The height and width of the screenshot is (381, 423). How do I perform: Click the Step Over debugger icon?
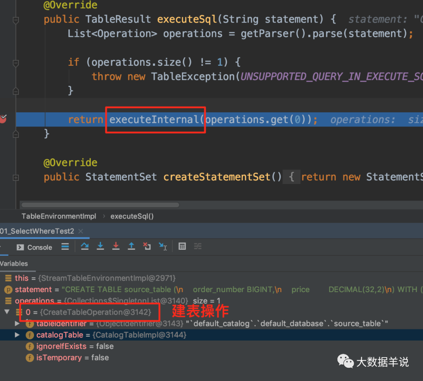click(85, 246)
